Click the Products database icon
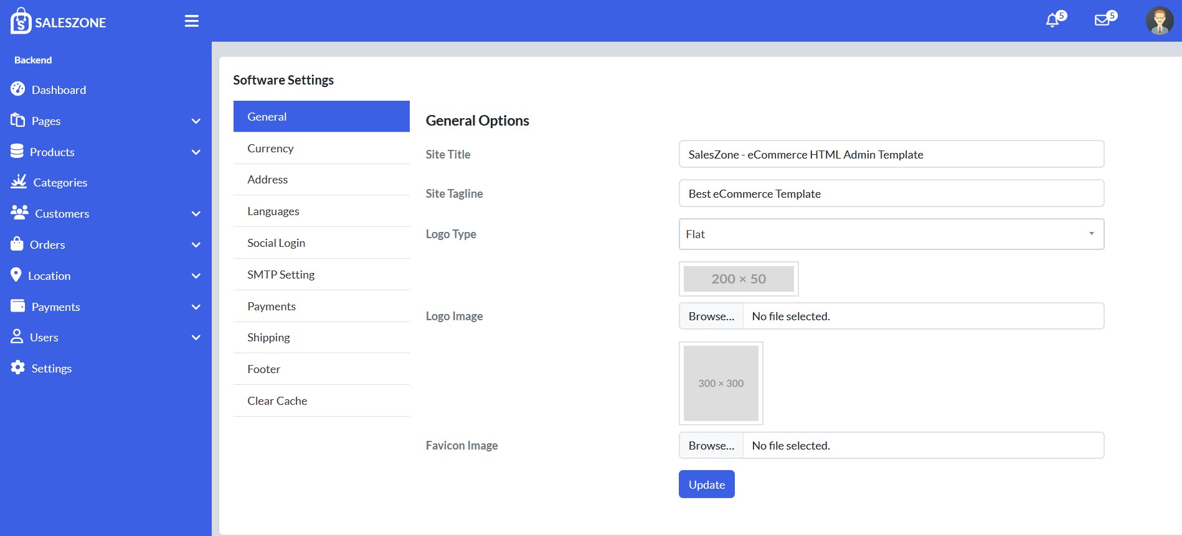 point(17,151)
